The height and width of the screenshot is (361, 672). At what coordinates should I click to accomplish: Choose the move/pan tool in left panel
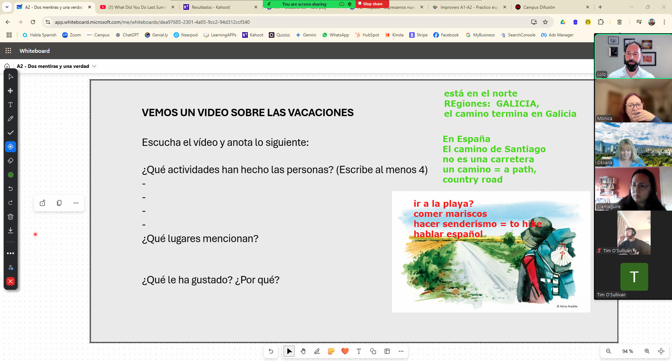click(10, 91)
